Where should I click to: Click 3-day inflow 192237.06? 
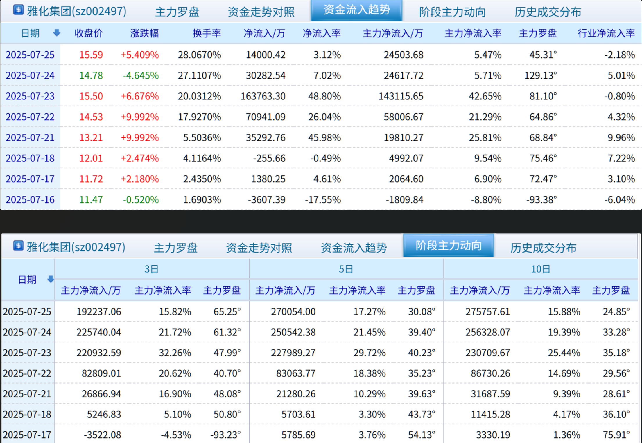click(99, 312)
